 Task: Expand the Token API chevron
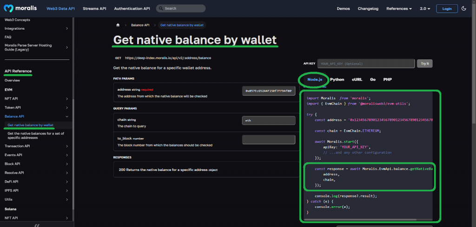[67, 107]
